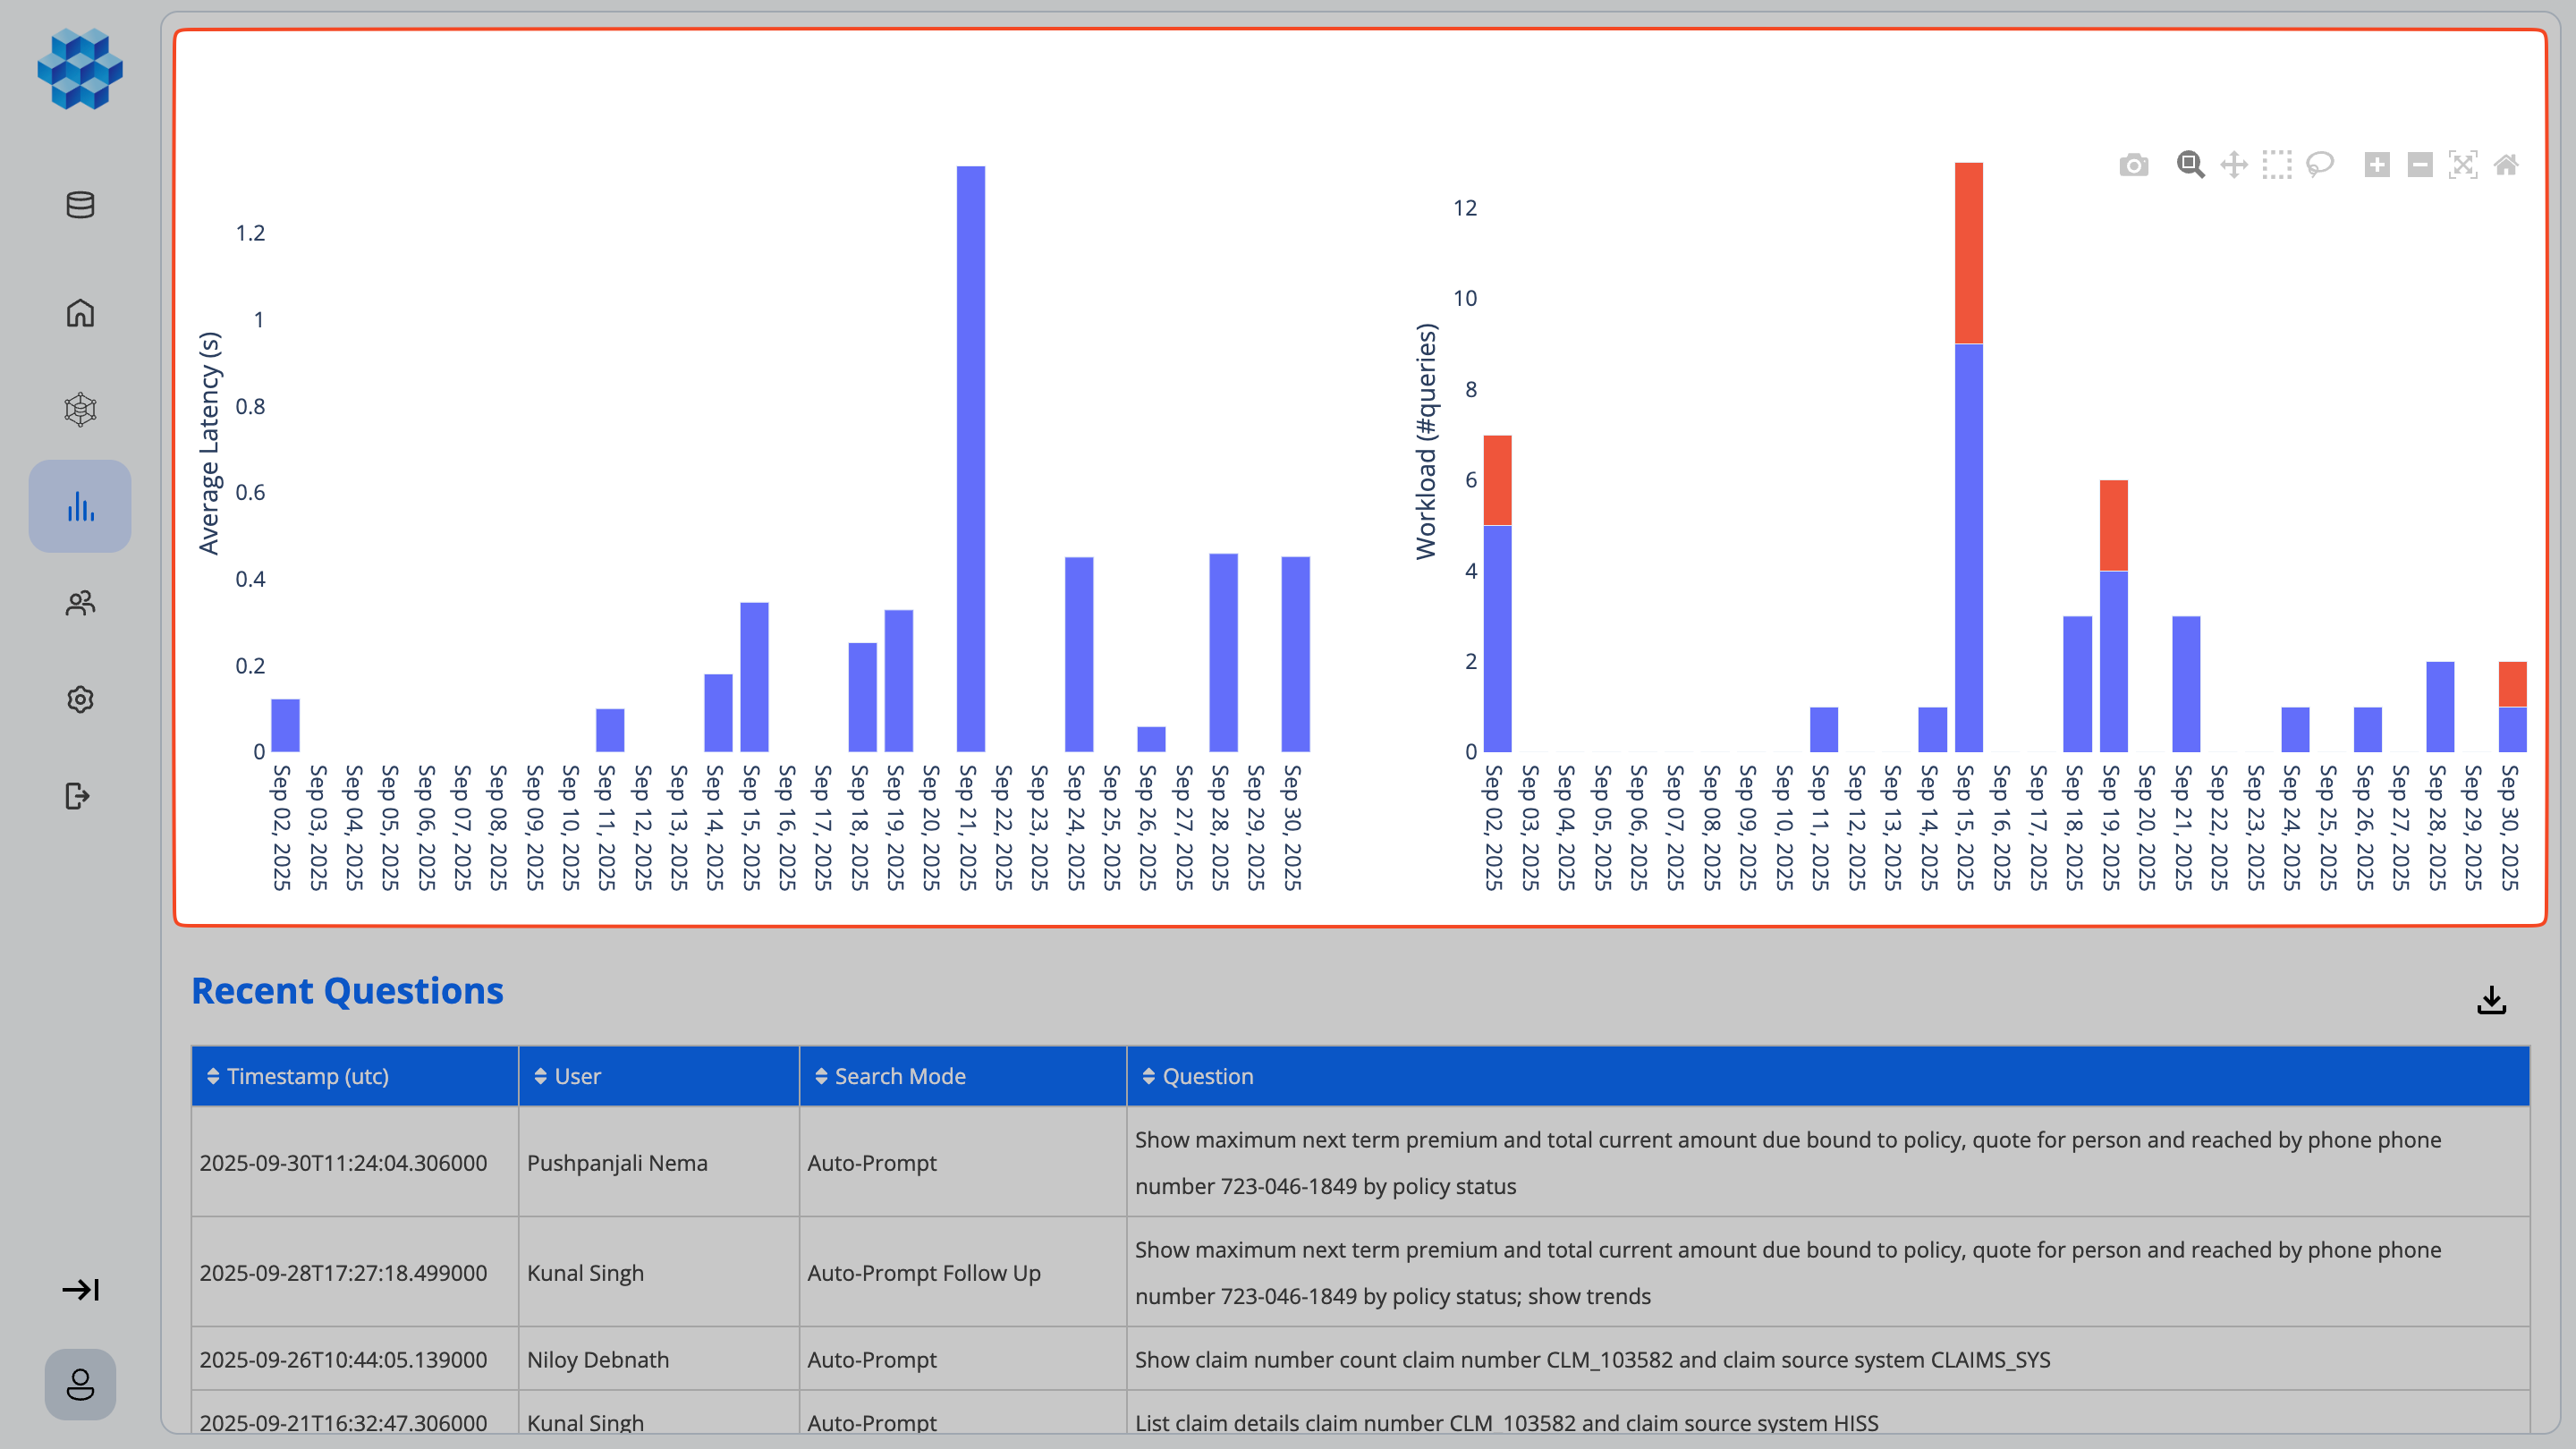Open the settings gear in sidebar
The width and height of the screenshot is (2576, 1449).
tap(79, 699)
